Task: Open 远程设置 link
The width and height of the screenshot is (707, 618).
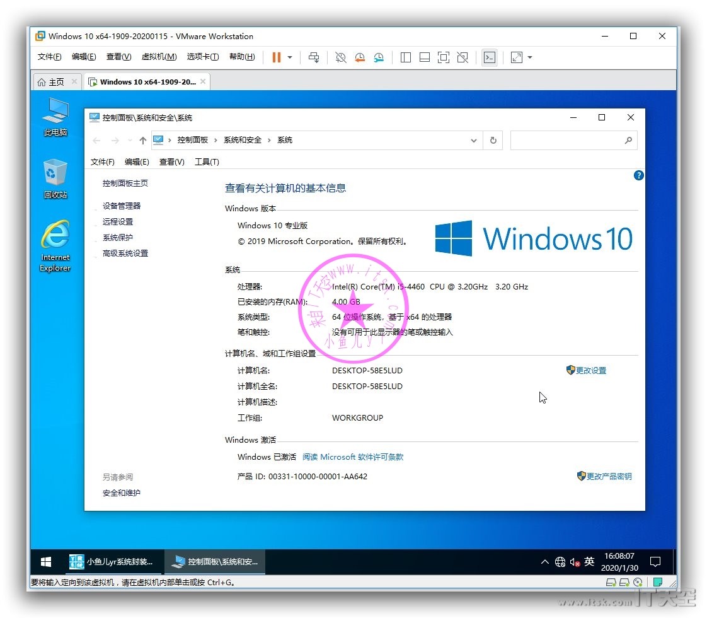Action: (x=118, y=221)
